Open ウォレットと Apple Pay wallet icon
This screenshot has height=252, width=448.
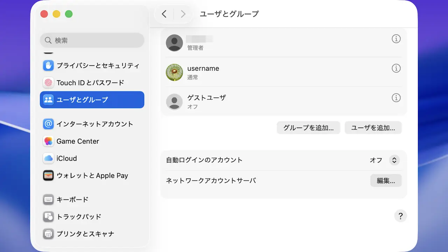point(48,175)
